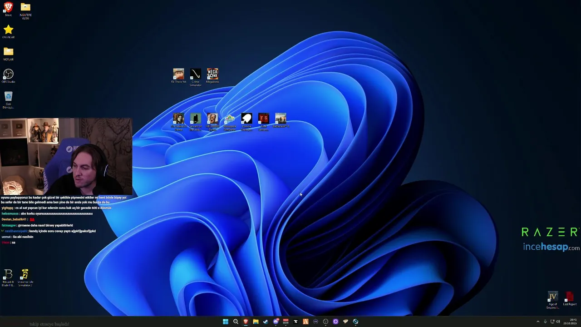Screen dimensions: 581x327
Task: Open OBS Studio from the taskbar
Action: click(x=325, y=322)
